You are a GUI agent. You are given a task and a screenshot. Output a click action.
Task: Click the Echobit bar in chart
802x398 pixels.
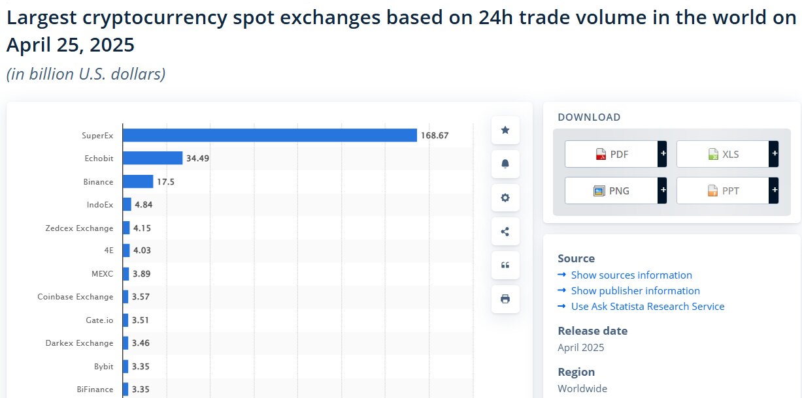153,158
